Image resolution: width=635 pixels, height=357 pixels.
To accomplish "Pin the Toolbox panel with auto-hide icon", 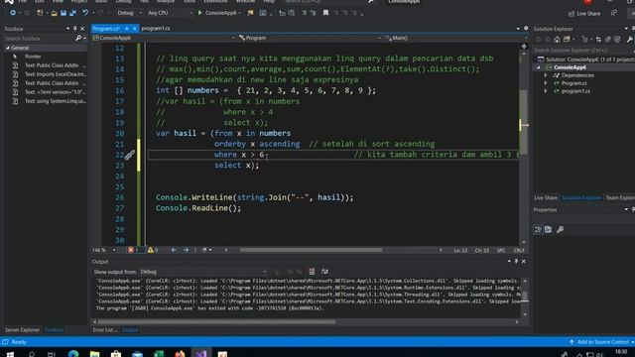I will click(x=75, y=29).
